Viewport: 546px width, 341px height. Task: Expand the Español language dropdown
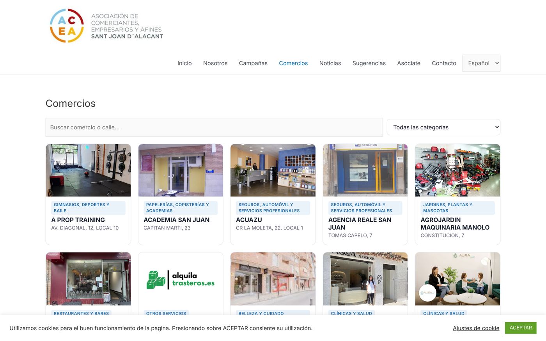pos(481,63)
